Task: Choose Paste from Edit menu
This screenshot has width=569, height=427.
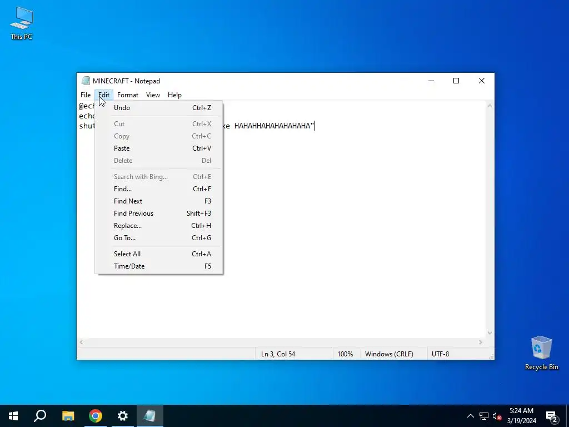Action: point(159,148)
